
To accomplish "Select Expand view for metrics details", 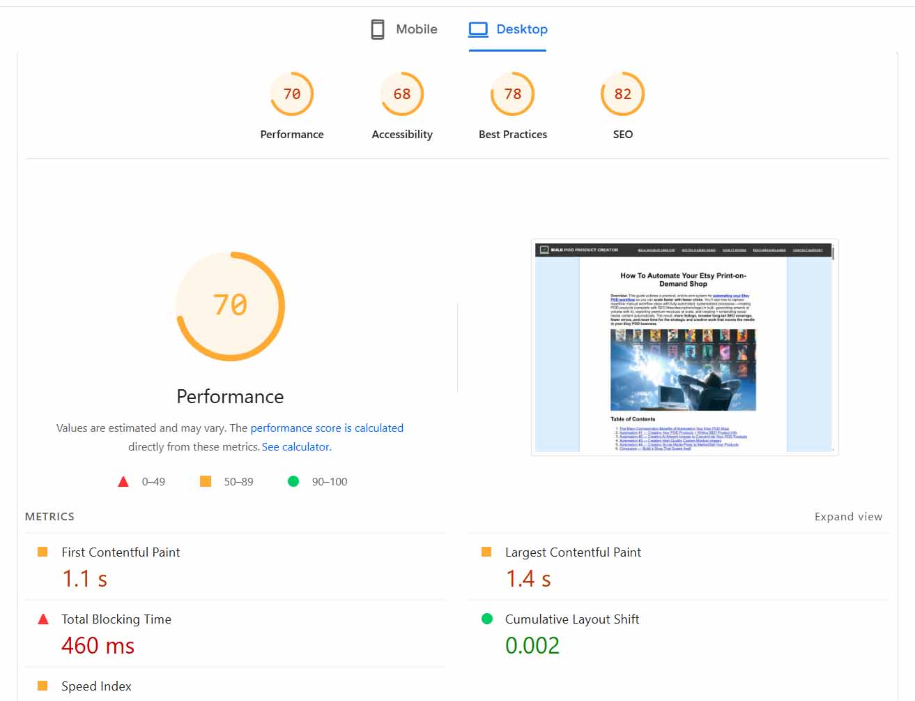I will (848, 516).
